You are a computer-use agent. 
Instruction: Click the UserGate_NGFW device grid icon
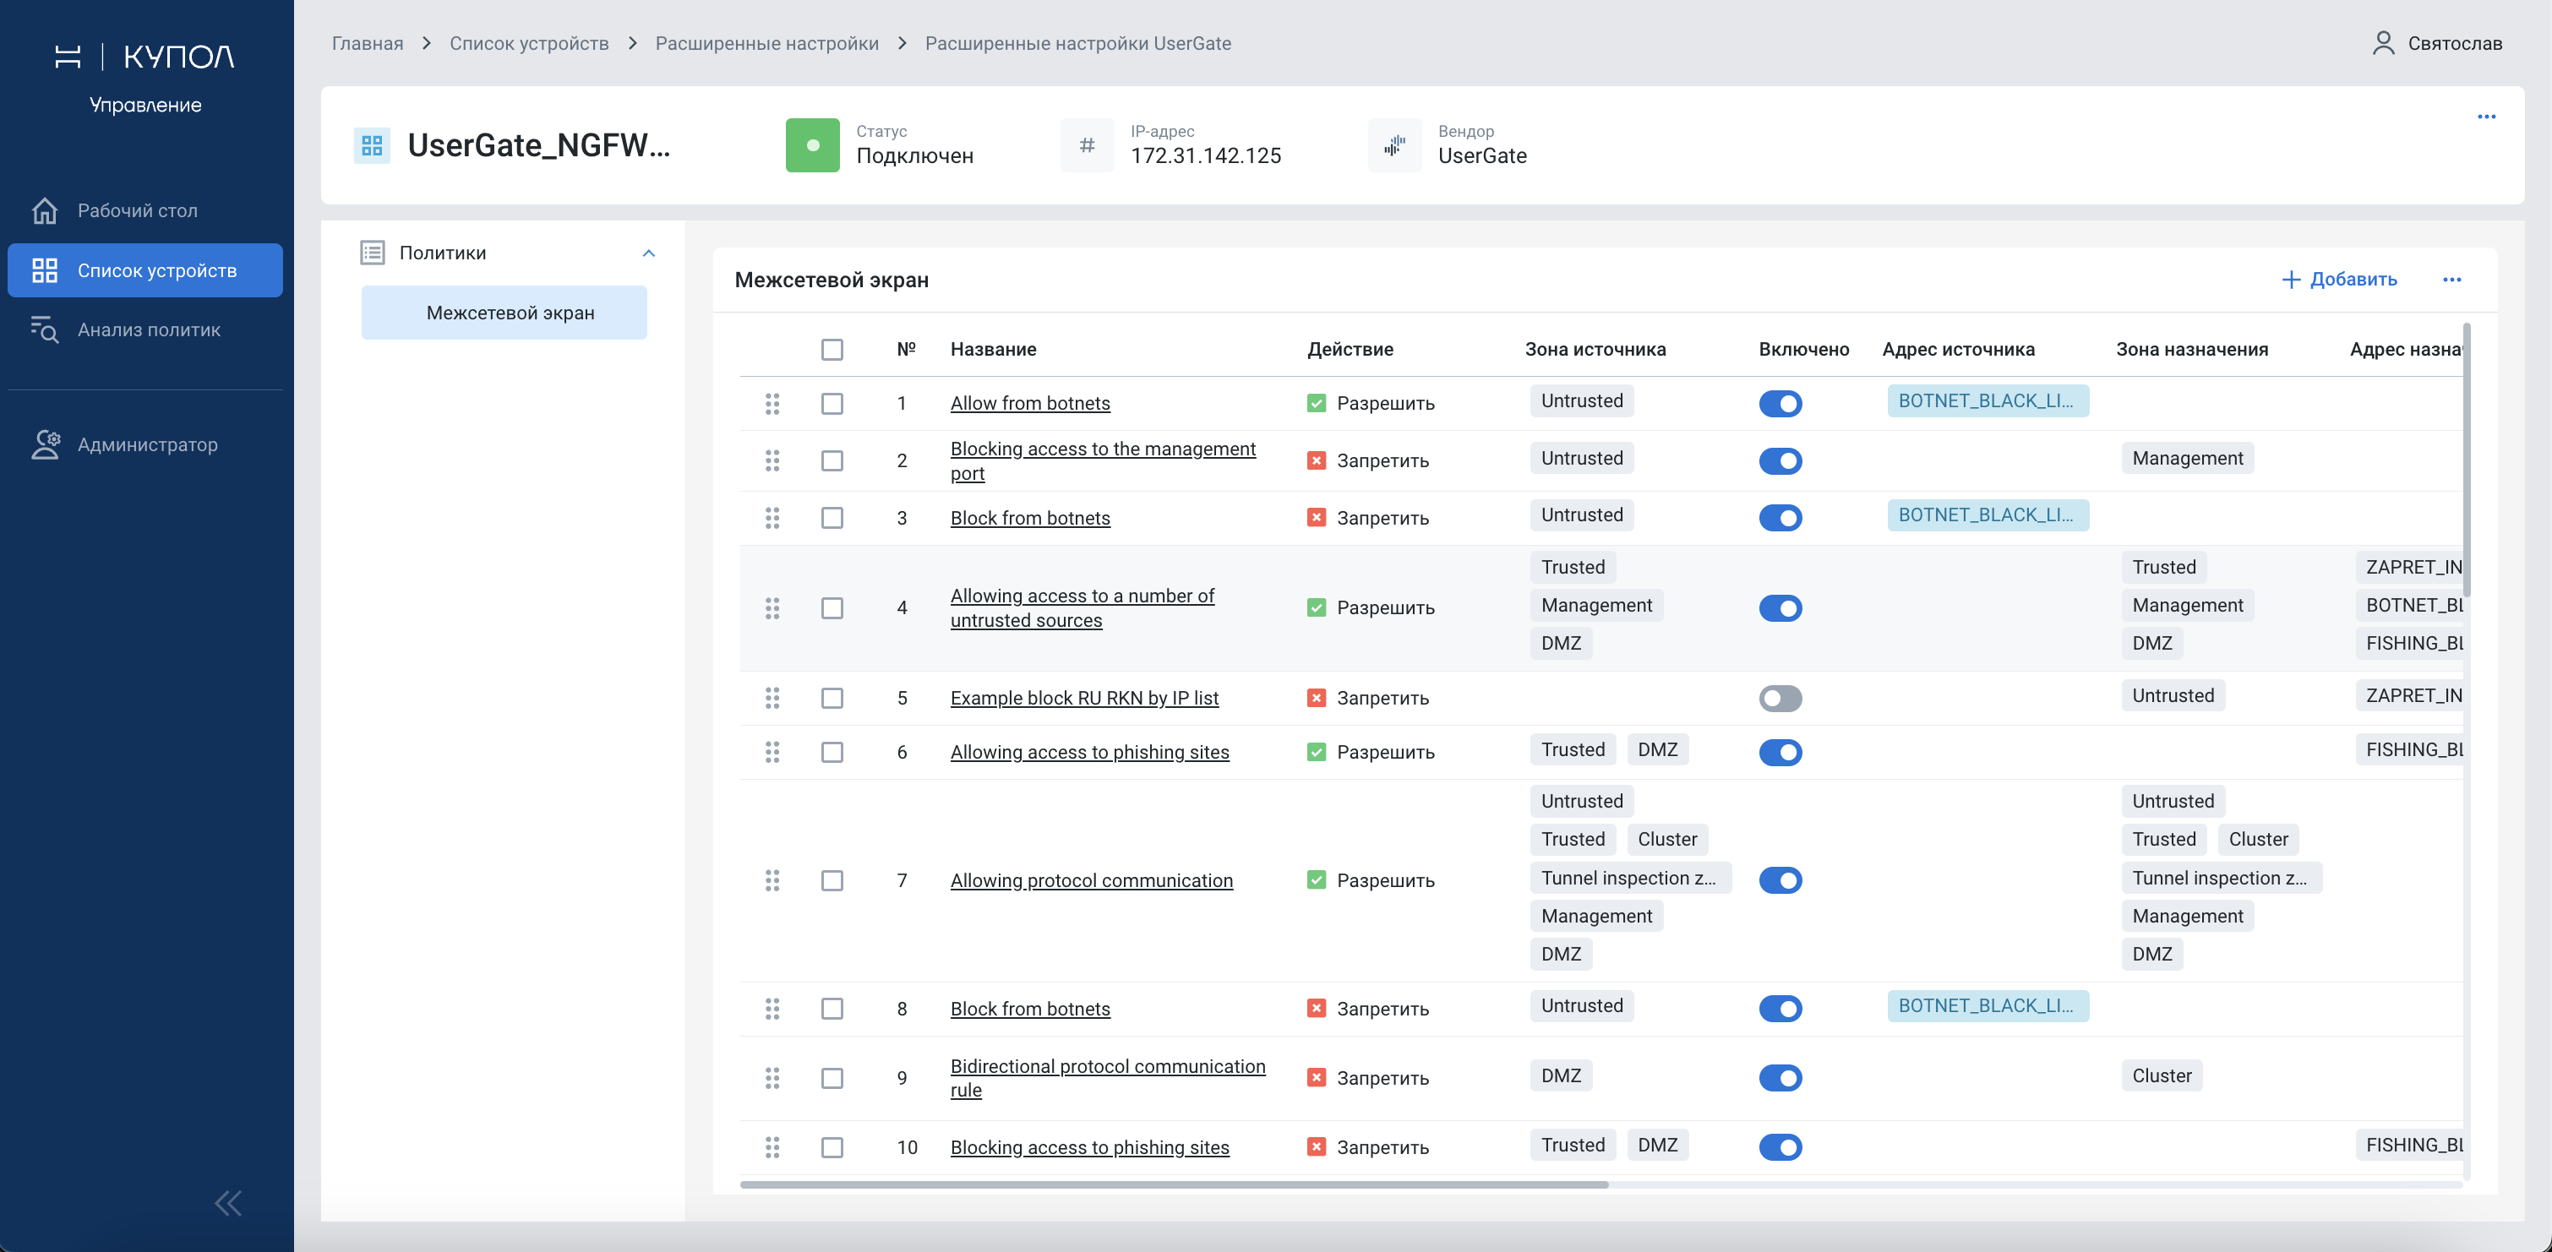click(x=372, y=145)
